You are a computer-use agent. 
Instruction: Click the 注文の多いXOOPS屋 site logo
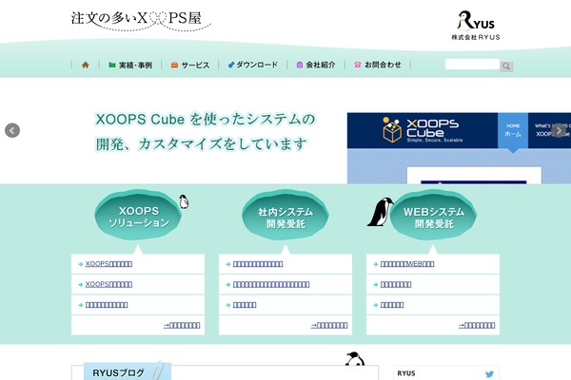point(140,20)
